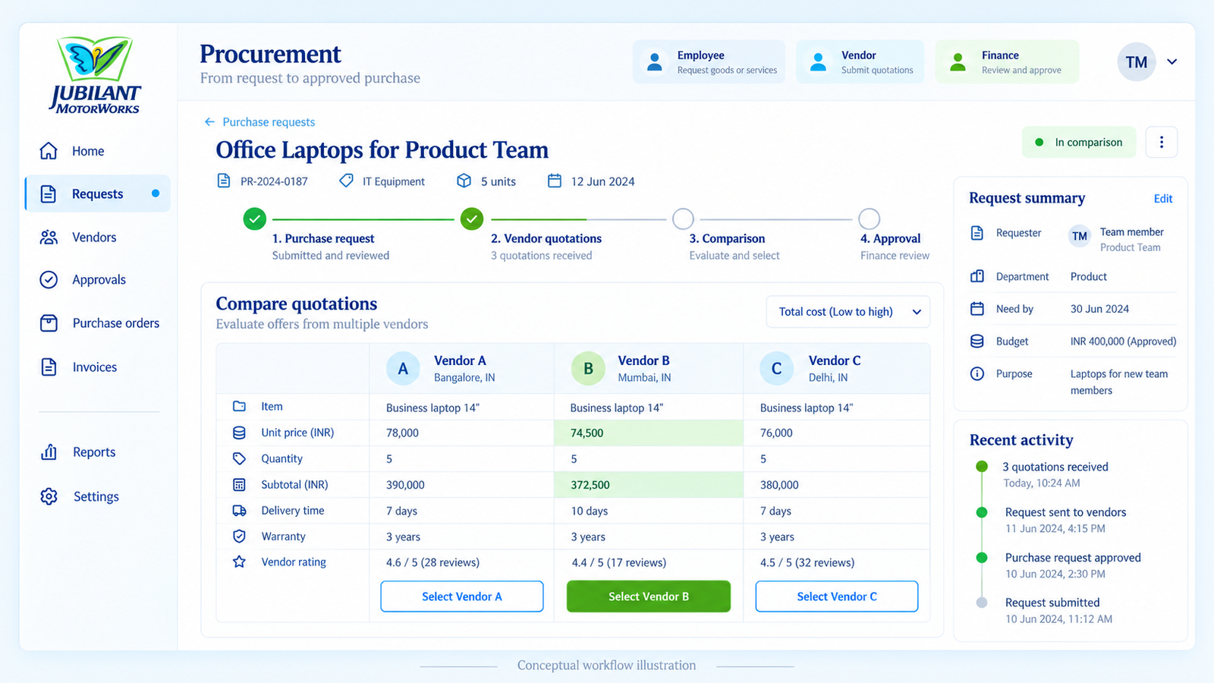
Task: Click the In comparison status badge
Action: (x=1079, y=142)
